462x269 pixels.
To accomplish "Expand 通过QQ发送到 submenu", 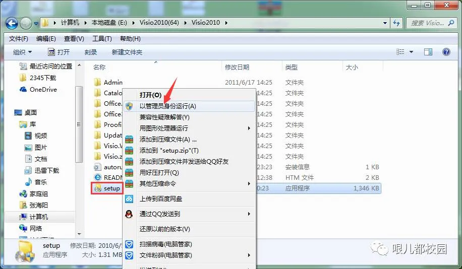I will (x=189, y=214).
